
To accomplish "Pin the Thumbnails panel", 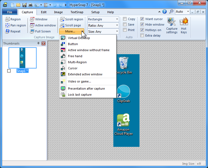I will pos(38,43).
